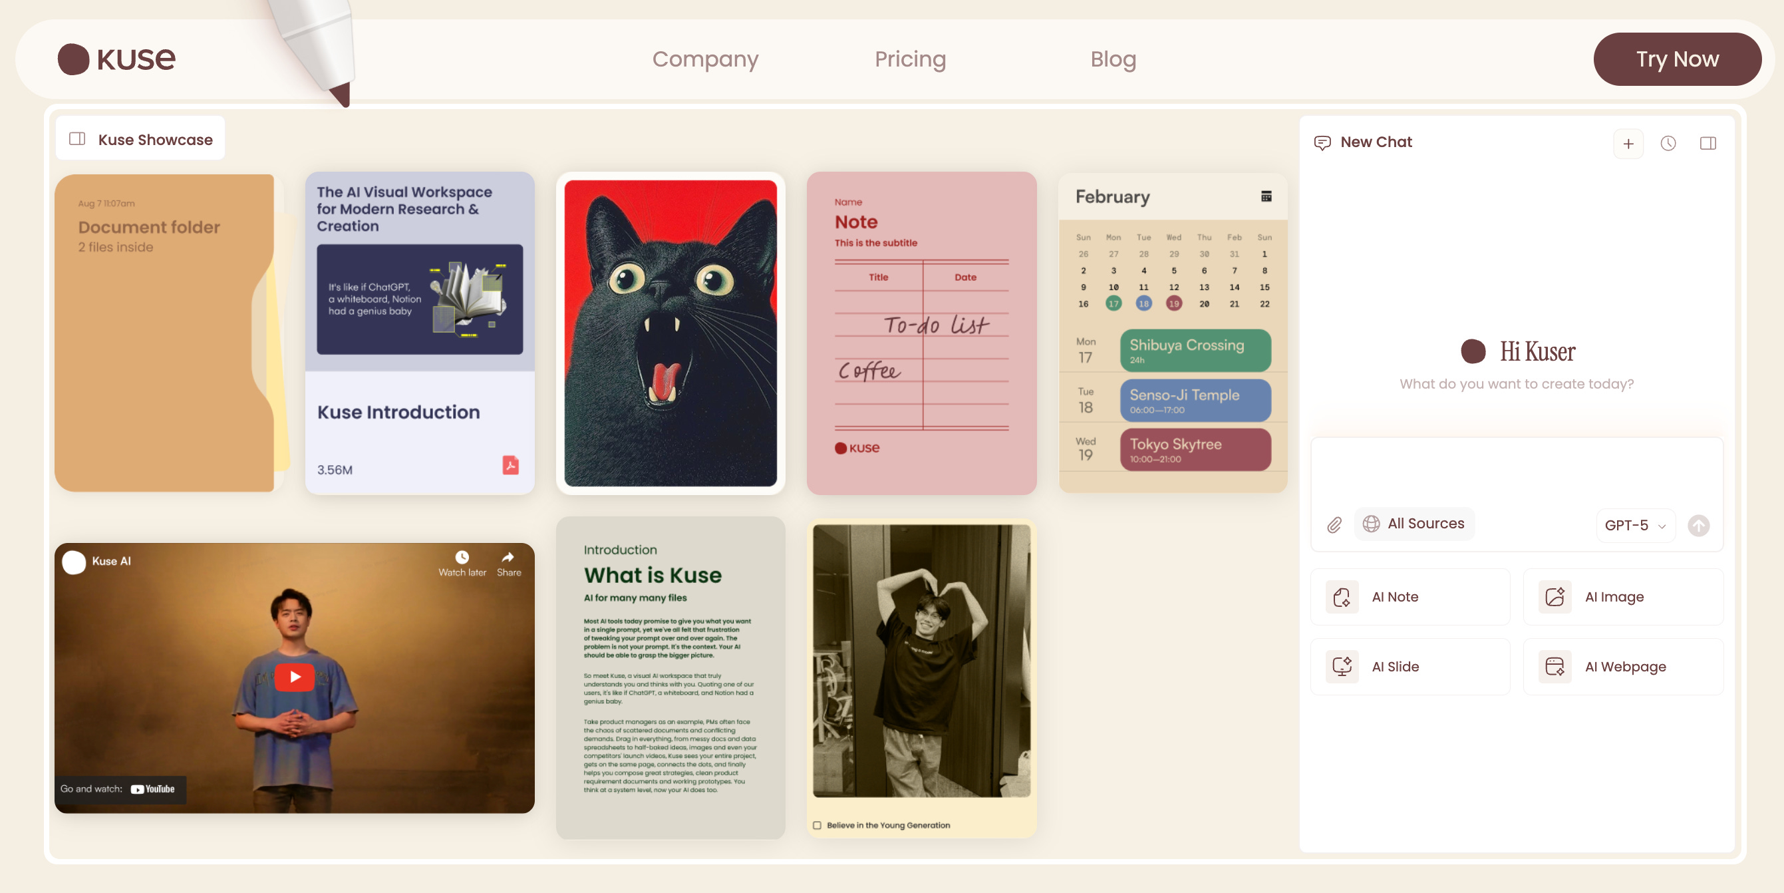The image size is (1784, 893).
Task: Toggle sidebar beside Kuse Showcase
Action: coord(78,139)
